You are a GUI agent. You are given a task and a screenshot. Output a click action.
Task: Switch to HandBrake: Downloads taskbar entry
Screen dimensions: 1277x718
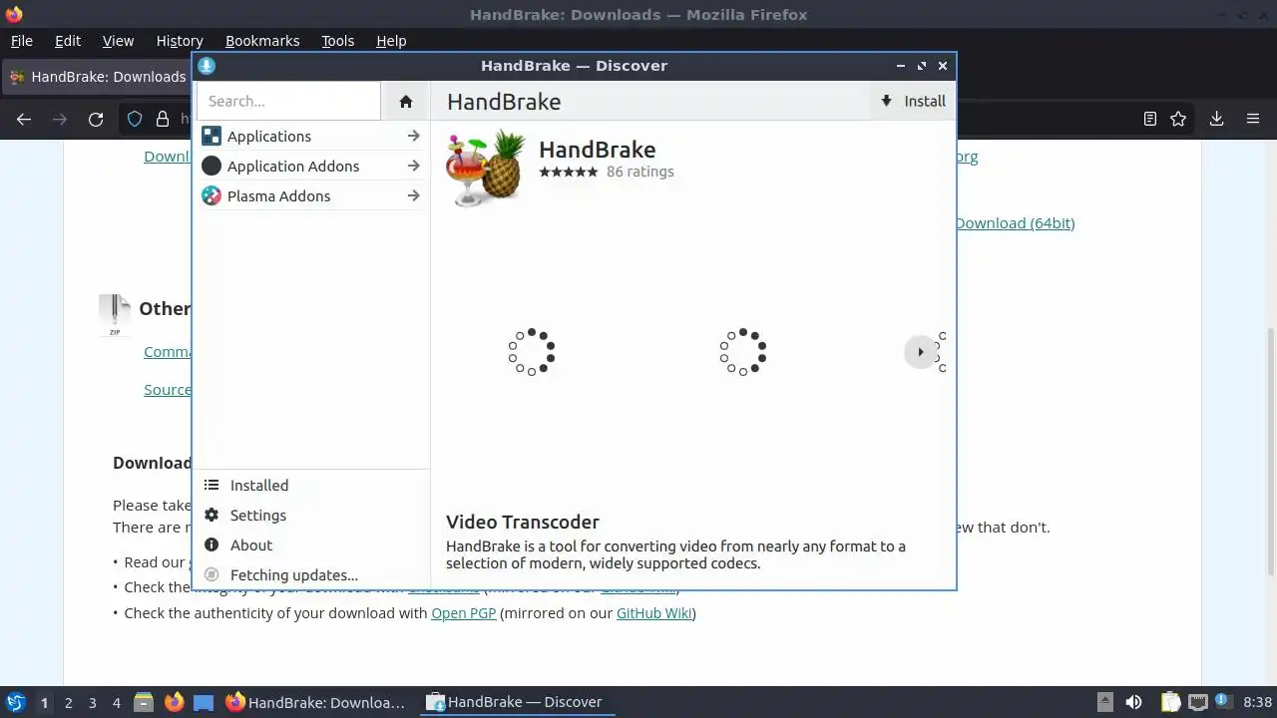316,702
